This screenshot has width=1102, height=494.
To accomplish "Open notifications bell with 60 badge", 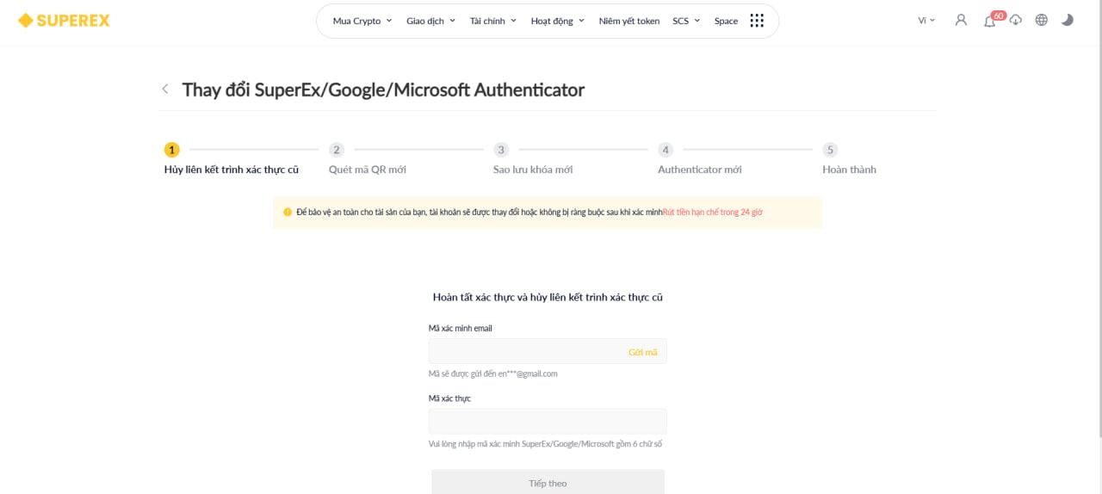I will [x=990, y=19].
